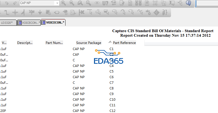This screenshot has height=113, width=218.
Task: Select the C7 part reference cell
Action: coord(111,83)
